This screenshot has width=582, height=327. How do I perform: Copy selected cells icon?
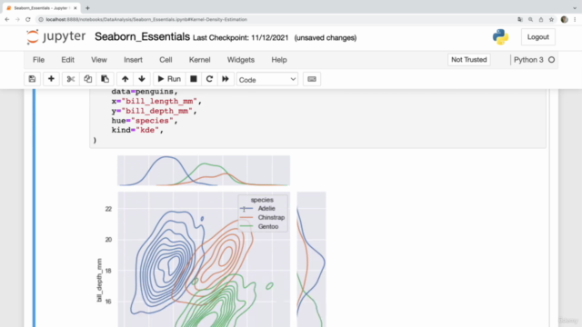[x=87, y=79]
